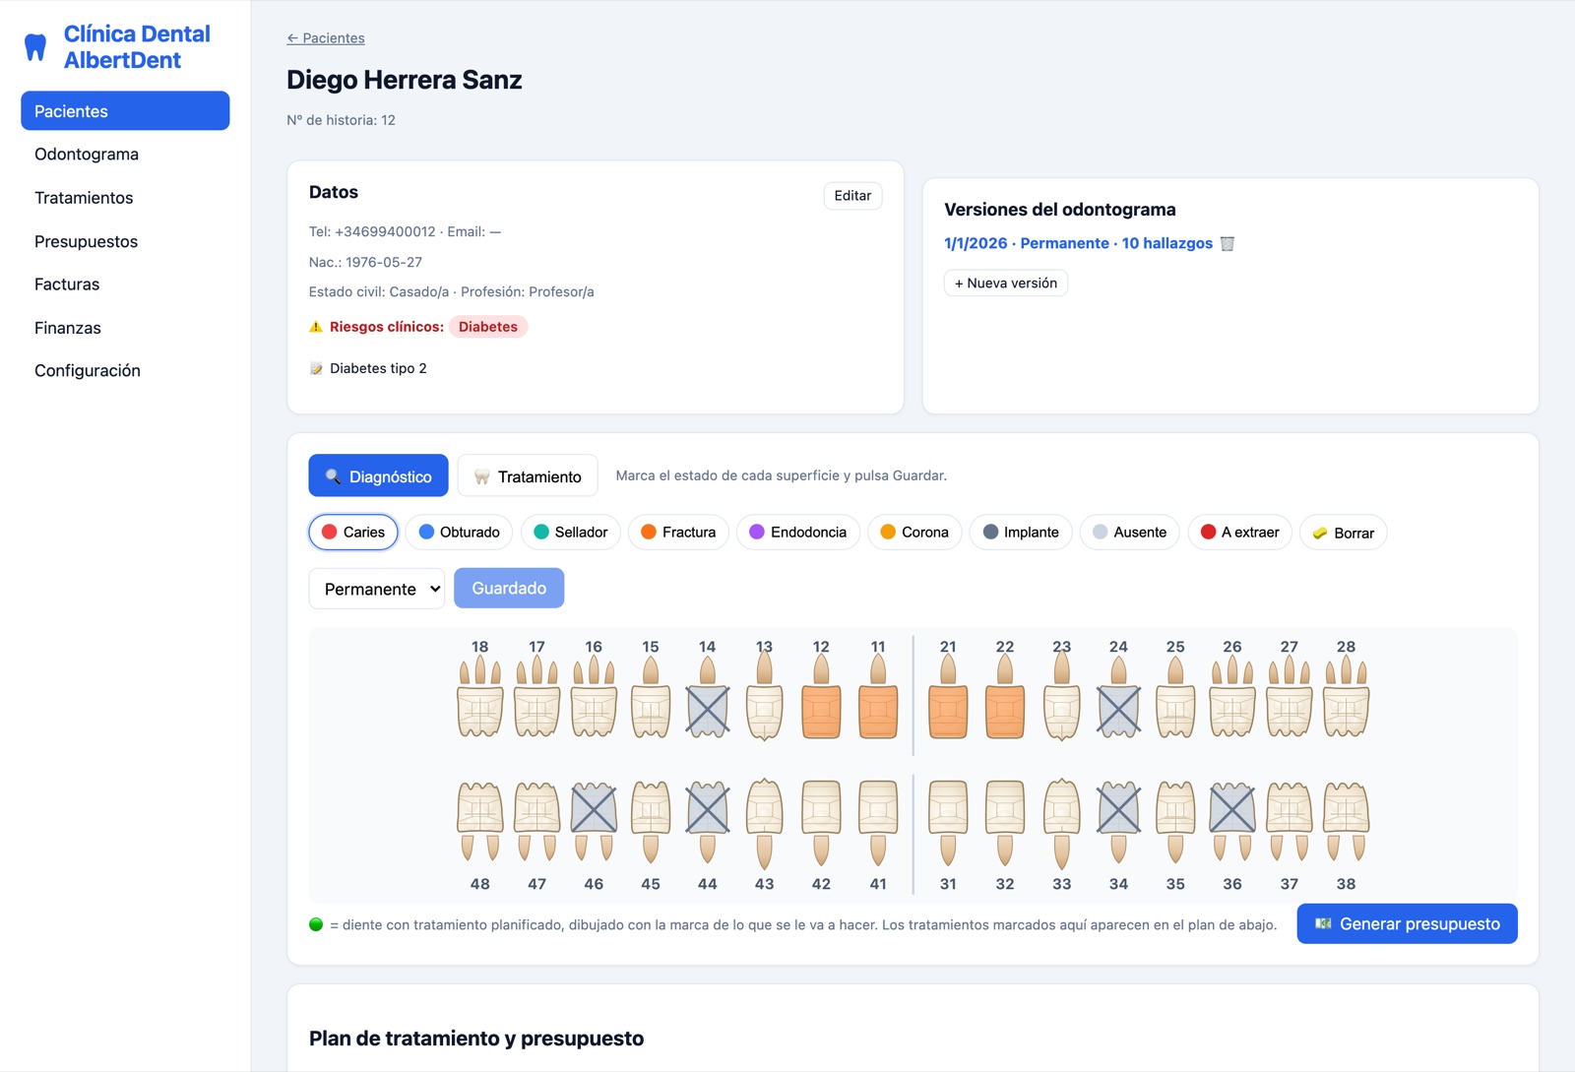Select the Ausente condition chip

coord(1129,533)
